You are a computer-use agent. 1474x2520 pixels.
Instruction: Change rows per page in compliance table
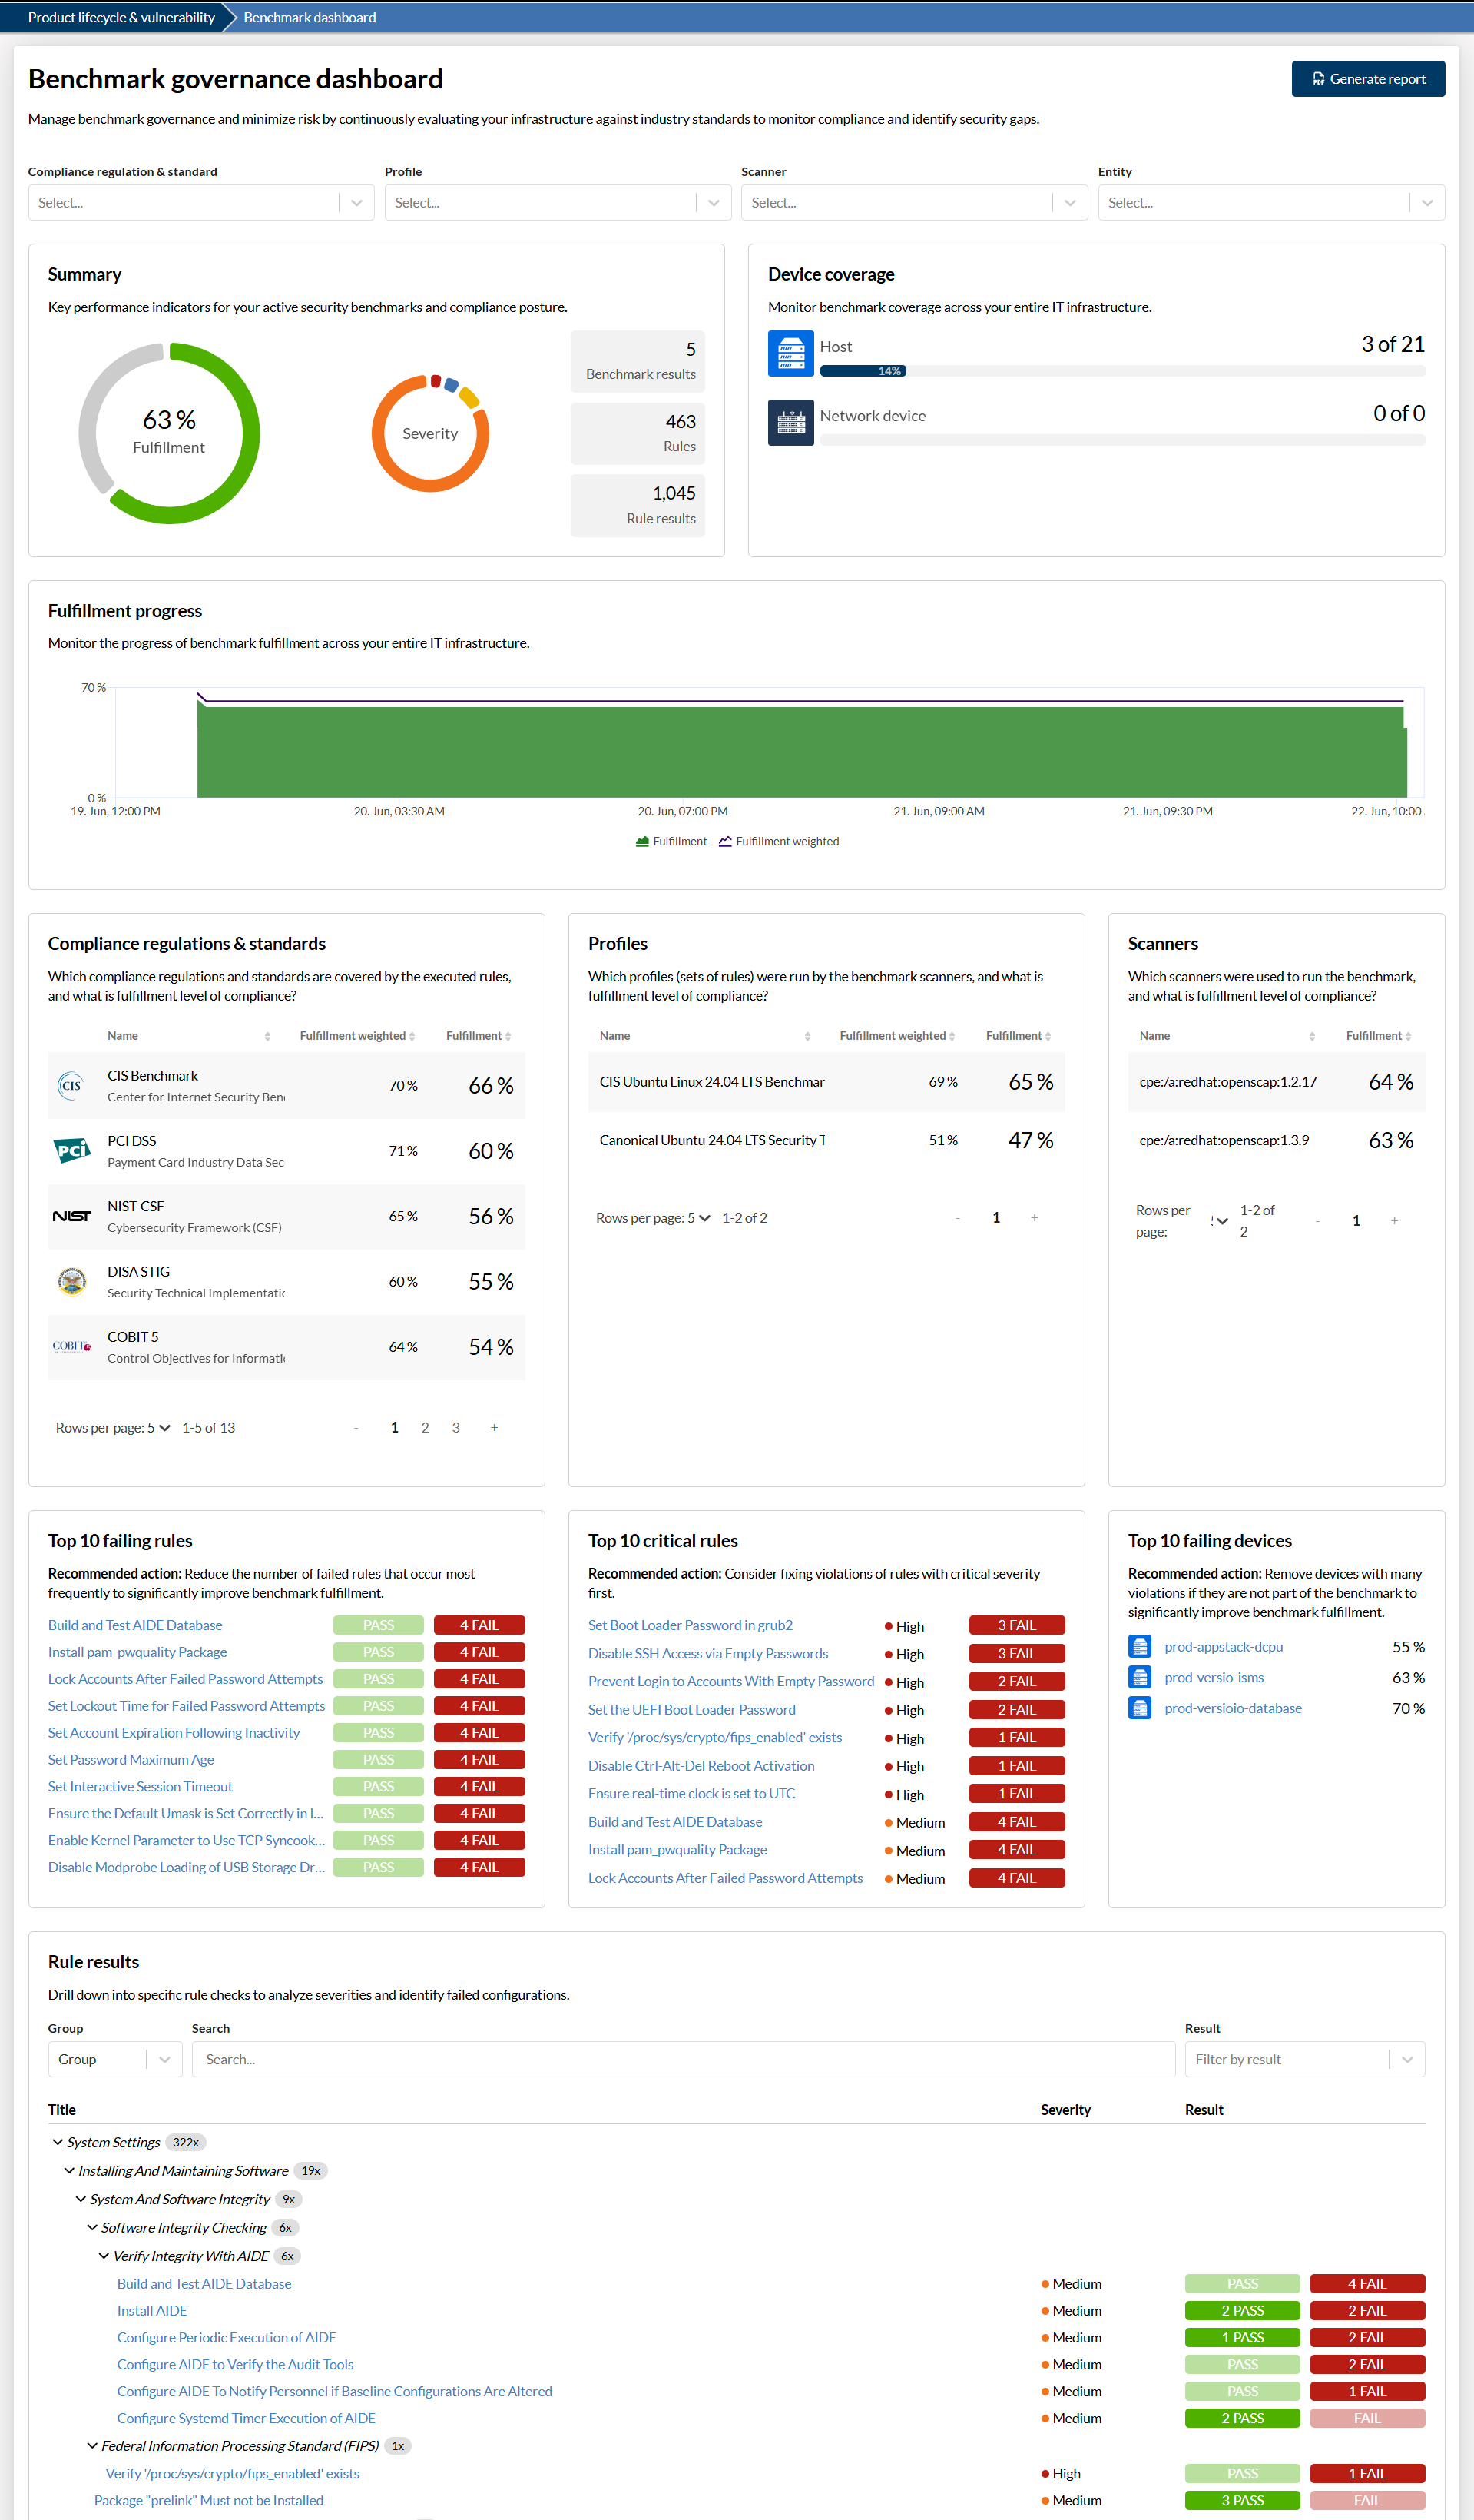coord(158,1427)
